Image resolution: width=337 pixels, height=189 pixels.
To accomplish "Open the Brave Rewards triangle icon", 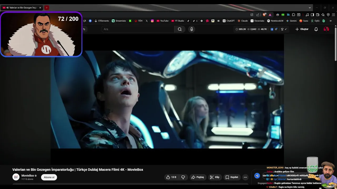I will (x=270, y=15).
